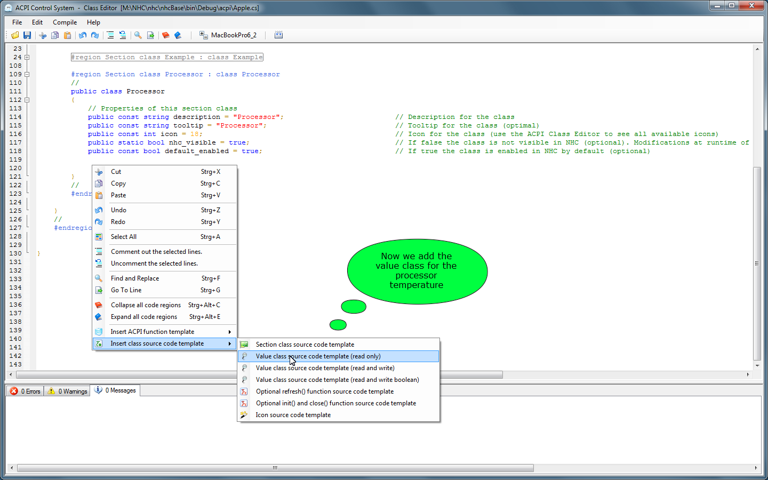Expand the collapsed region at line 24
Screen dimensions: 768x480
click(27, 57)
